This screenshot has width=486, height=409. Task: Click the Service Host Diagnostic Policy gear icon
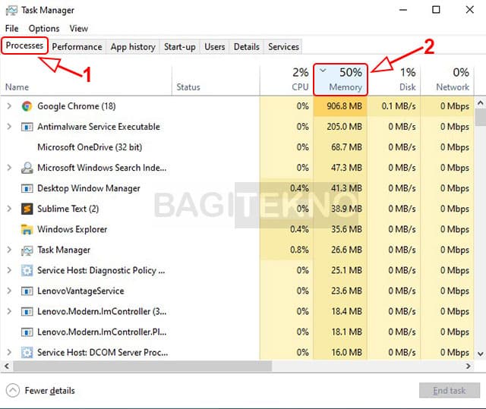point(27,271)
